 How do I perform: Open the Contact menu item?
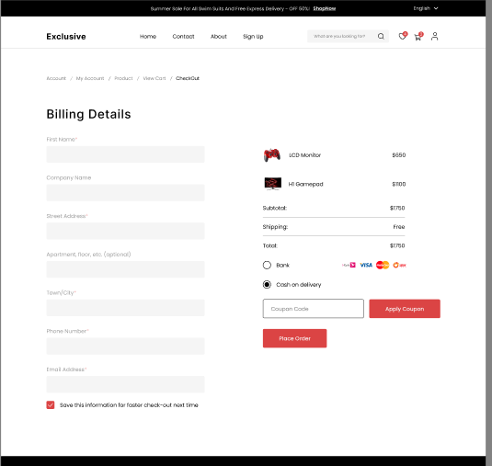pyautogui.click(x=183, y=37)
